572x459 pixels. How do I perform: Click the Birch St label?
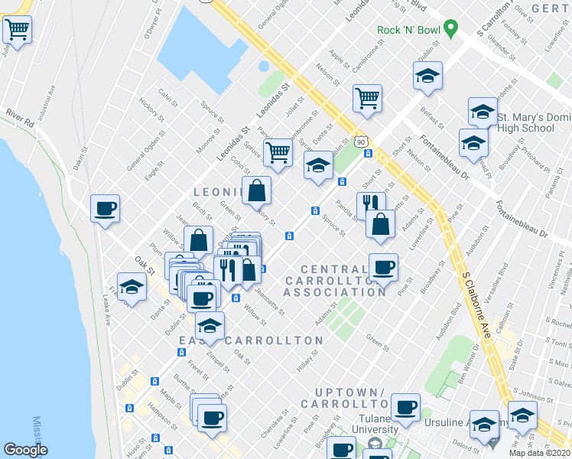[x=203, y=211]
